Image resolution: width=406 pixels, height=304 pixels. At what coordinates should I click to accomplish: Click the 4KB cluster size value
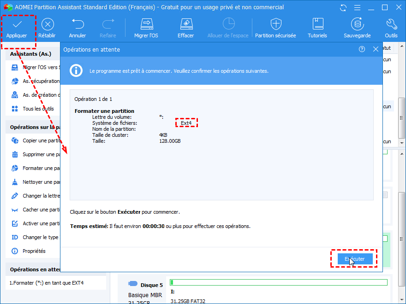tap(163, 135)
